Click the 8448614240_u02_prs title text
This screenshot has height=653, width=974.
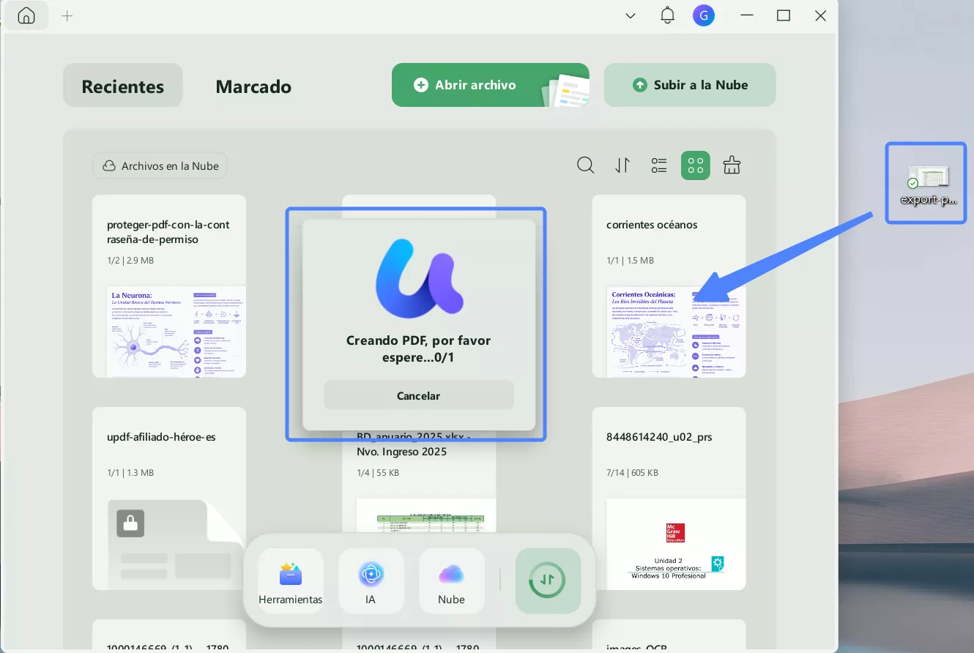click(659, 437)
